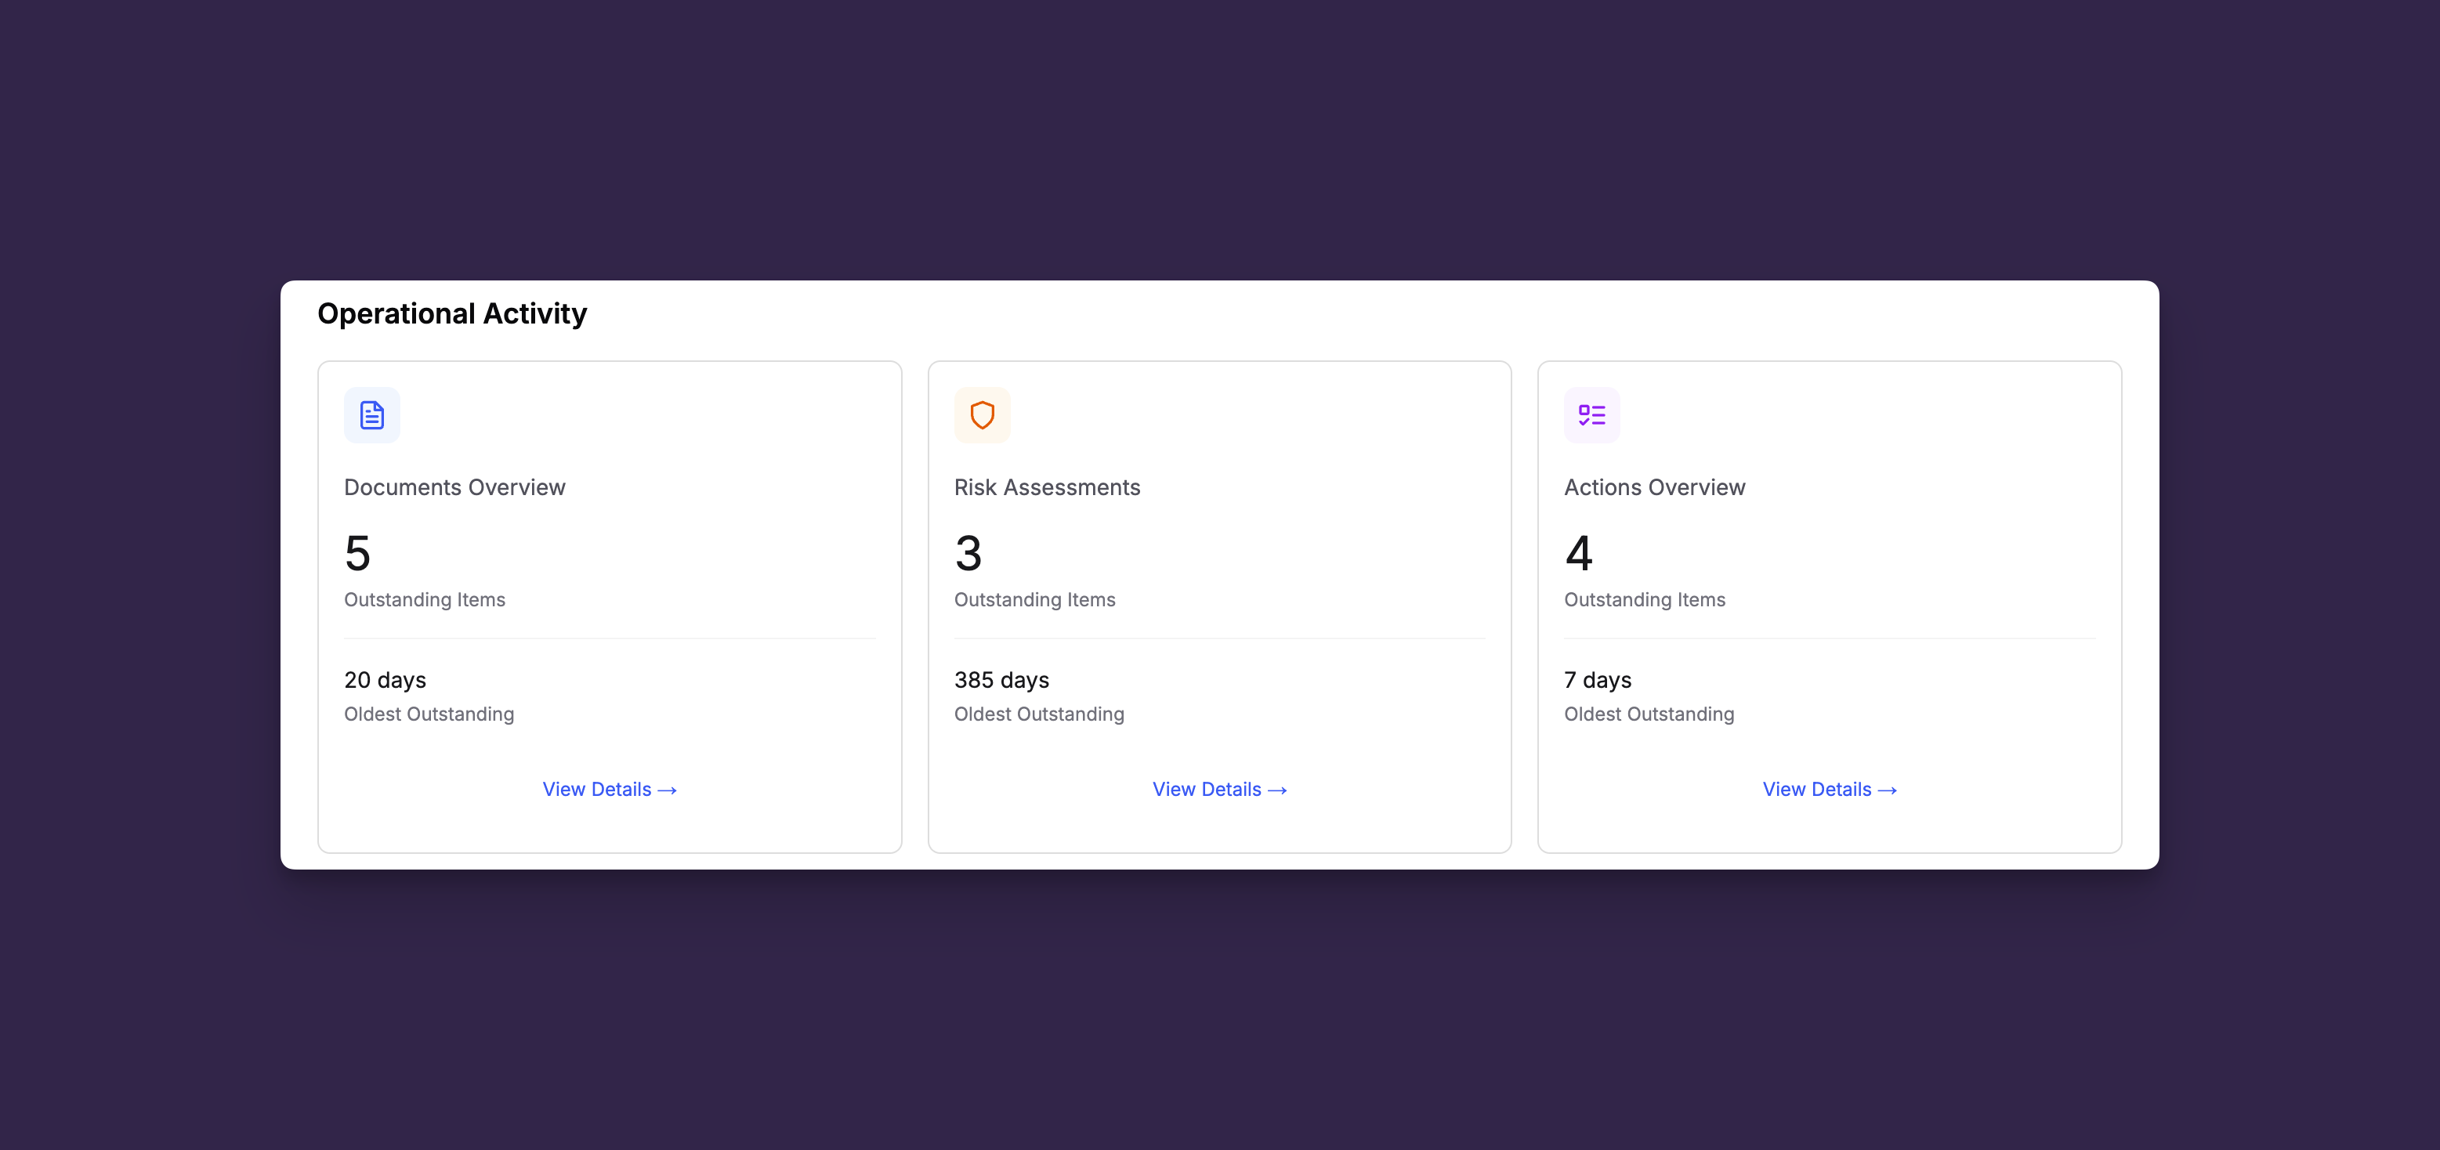
Task: Click the 3 outstanding risk assessments count
Action: point(968,553)
